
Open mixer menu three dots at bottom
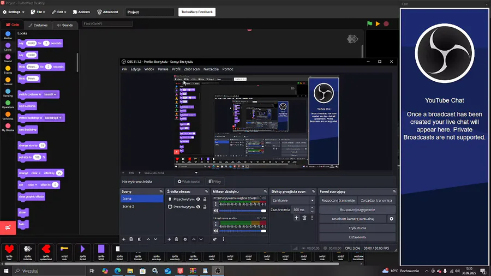click(x=223, y=239)
